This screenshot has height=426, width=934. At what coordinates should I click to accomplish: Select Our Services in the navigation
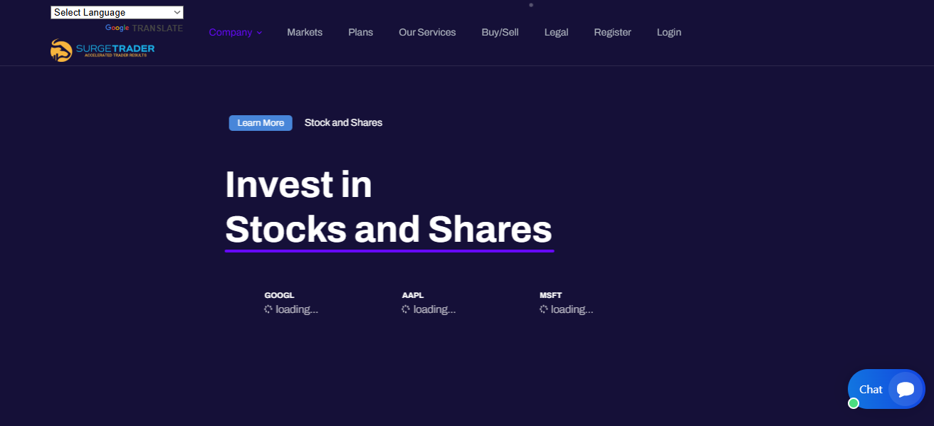tap(427, 33)
